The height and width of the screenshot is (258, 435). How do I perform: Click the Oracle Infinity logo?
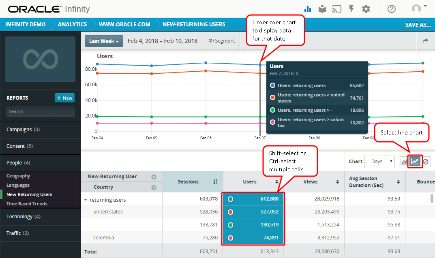pos(49,9)
